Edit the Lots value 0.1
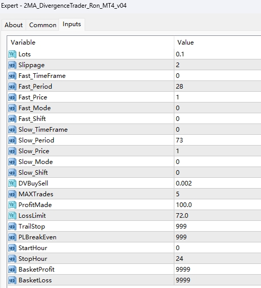This screenshot has width=261, height=288. tap(217, 54)
